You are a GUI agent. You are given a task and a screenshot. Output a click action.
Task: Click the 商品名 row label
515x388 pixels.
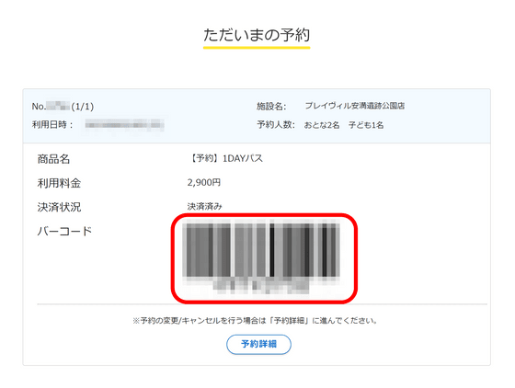(54, 159)
